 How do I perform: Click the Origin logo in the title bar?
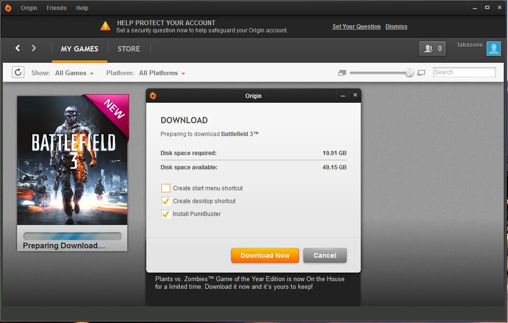[8, 8]
